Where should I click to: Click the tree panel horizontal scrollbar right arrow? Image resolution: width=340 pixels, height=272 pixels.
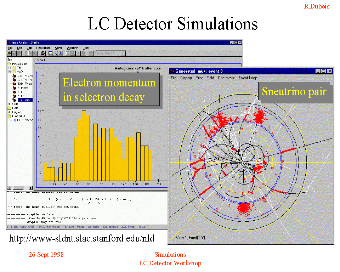[x=30, y=187]
